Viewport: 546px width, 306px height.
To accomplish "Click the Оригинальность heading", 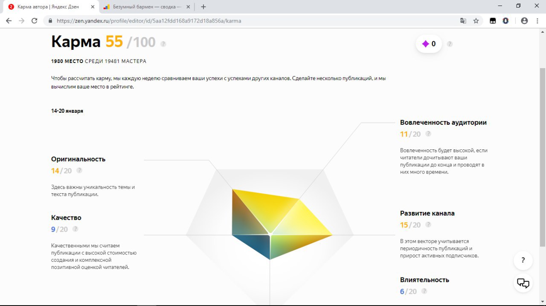I will pos(78,159).
